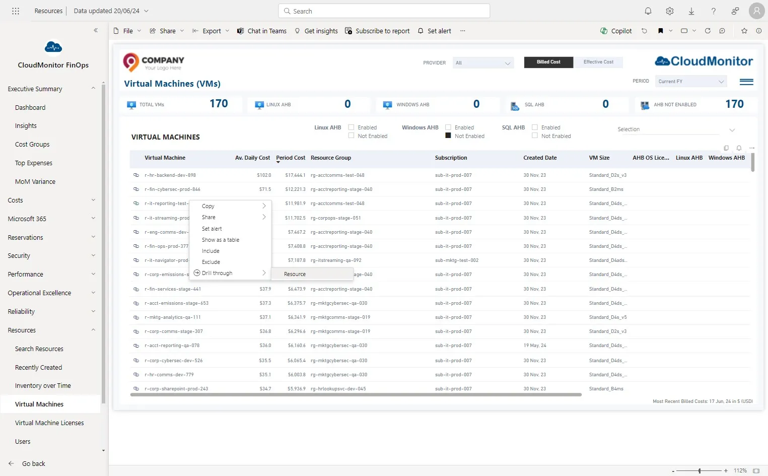Screen dimensions: 768x476
Task: Open the comments icon
Action: [x=722, y=31]
